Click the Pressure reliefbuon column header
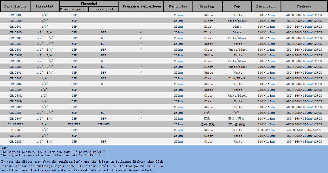The height and width of the screenshot is (173, 328). pyautogui.click(x=141, y=6)
